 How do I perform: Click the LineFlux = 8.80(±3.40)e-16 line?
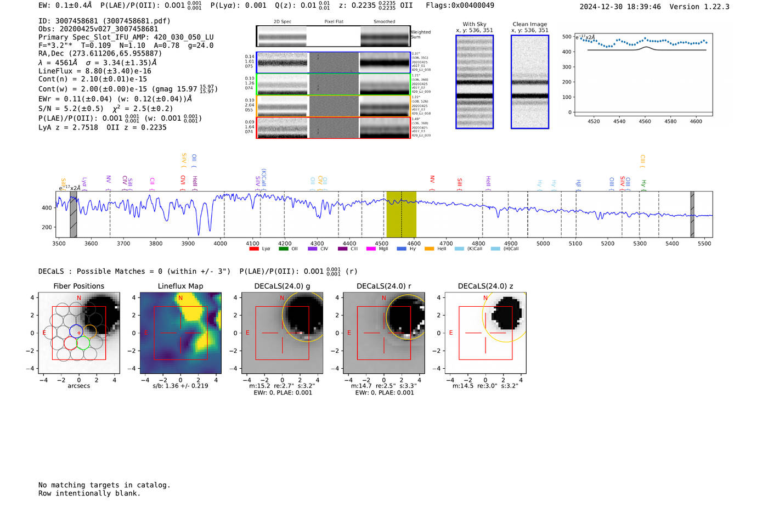(95, 71)
